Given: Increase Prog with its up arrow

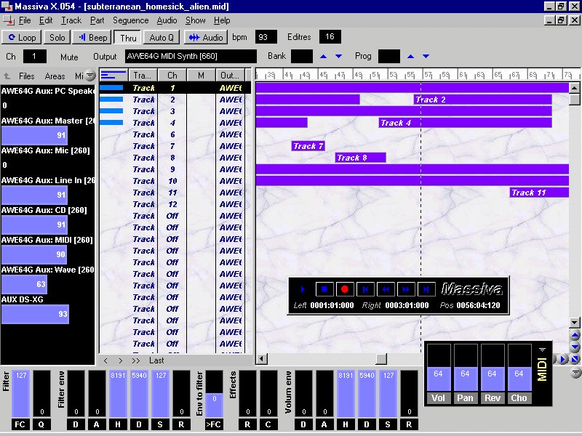Looking at the screenshot, I should pos(410,57).
